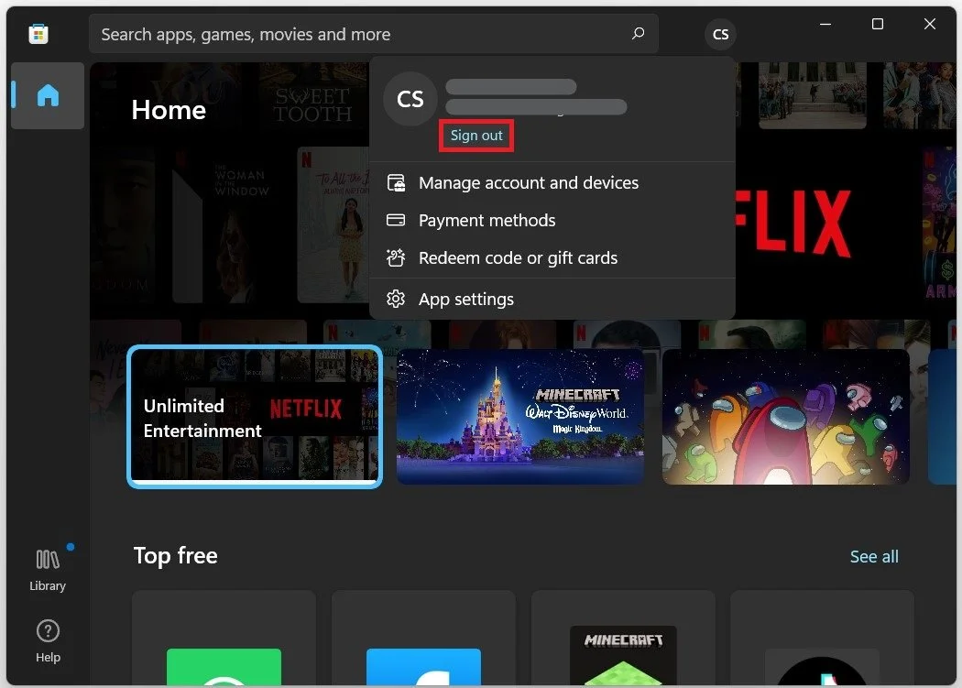Close the Microsoft Store window

[x=930, y=24]
